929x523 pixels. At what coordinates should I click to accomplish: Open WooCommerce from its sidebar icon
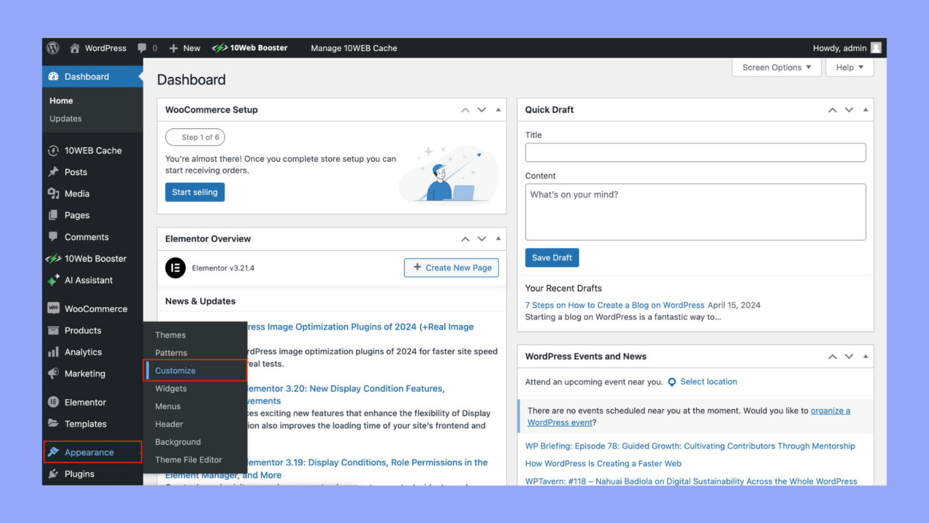(x=53, y=308)
